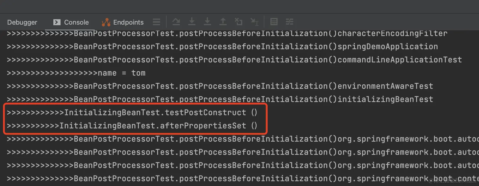Click the InitializingBeanTest.afterPropertiesSet log line
The height and width of the screenshot is (186, 479).
[132, 126]
